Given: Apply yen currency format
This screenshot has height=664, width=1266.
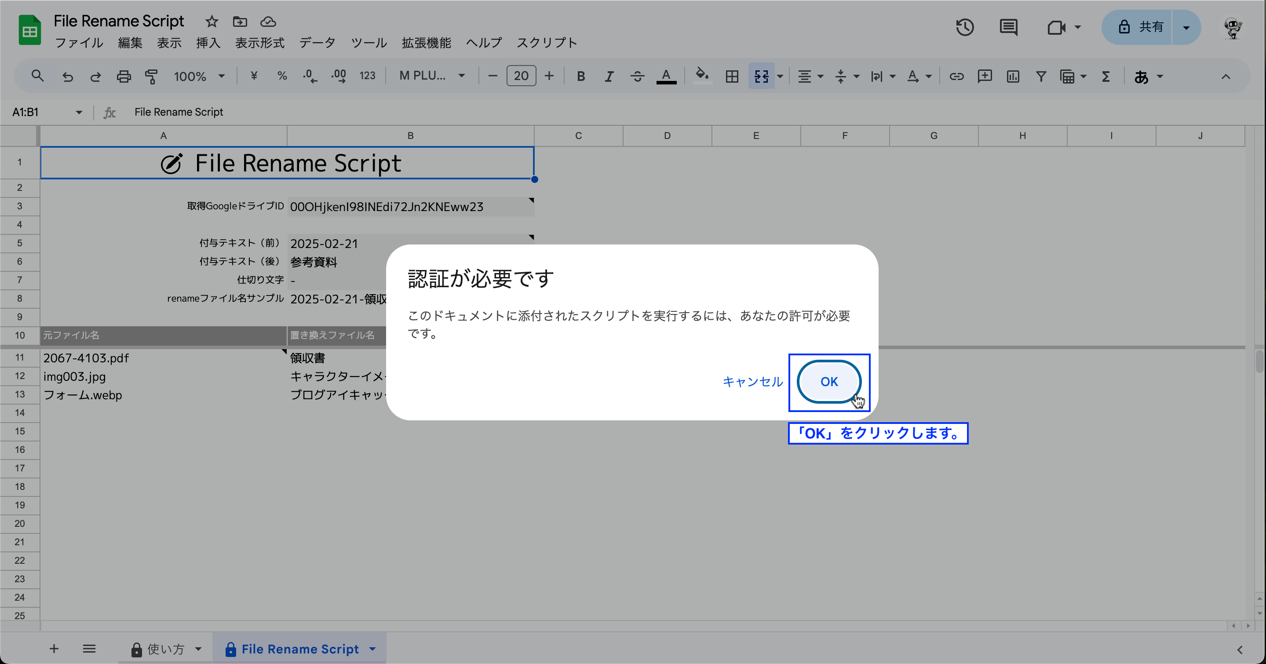Looking at the screenshot, I should coord(254,76).
